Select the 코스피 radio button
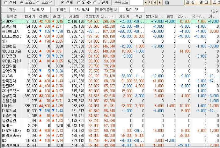This screenshot has height=148, width=220. click(x=22, y=2)
